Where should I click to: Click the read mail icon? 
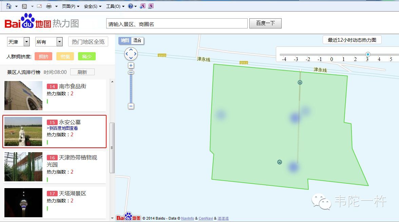tap(39, 6)
